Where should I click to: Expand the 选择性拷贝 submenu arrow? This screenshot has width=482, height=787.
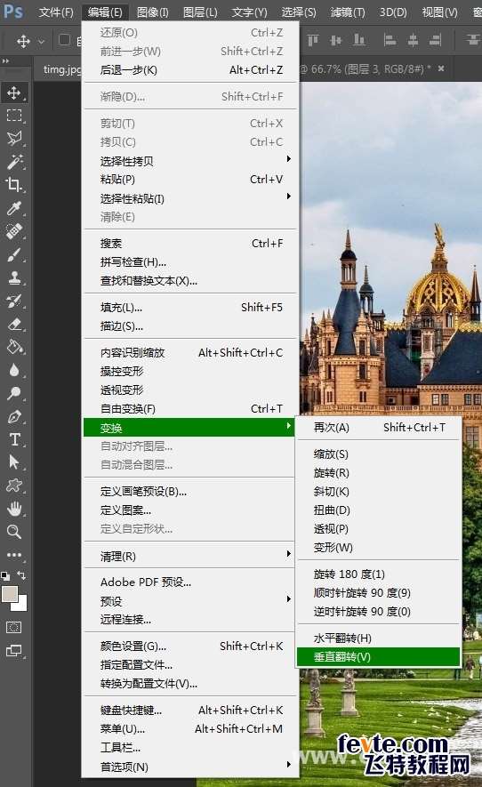[x=289, y=159]
